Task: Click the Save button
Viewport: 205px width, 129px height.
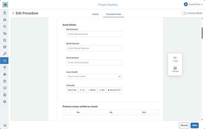Action: [x=195, y=125]
